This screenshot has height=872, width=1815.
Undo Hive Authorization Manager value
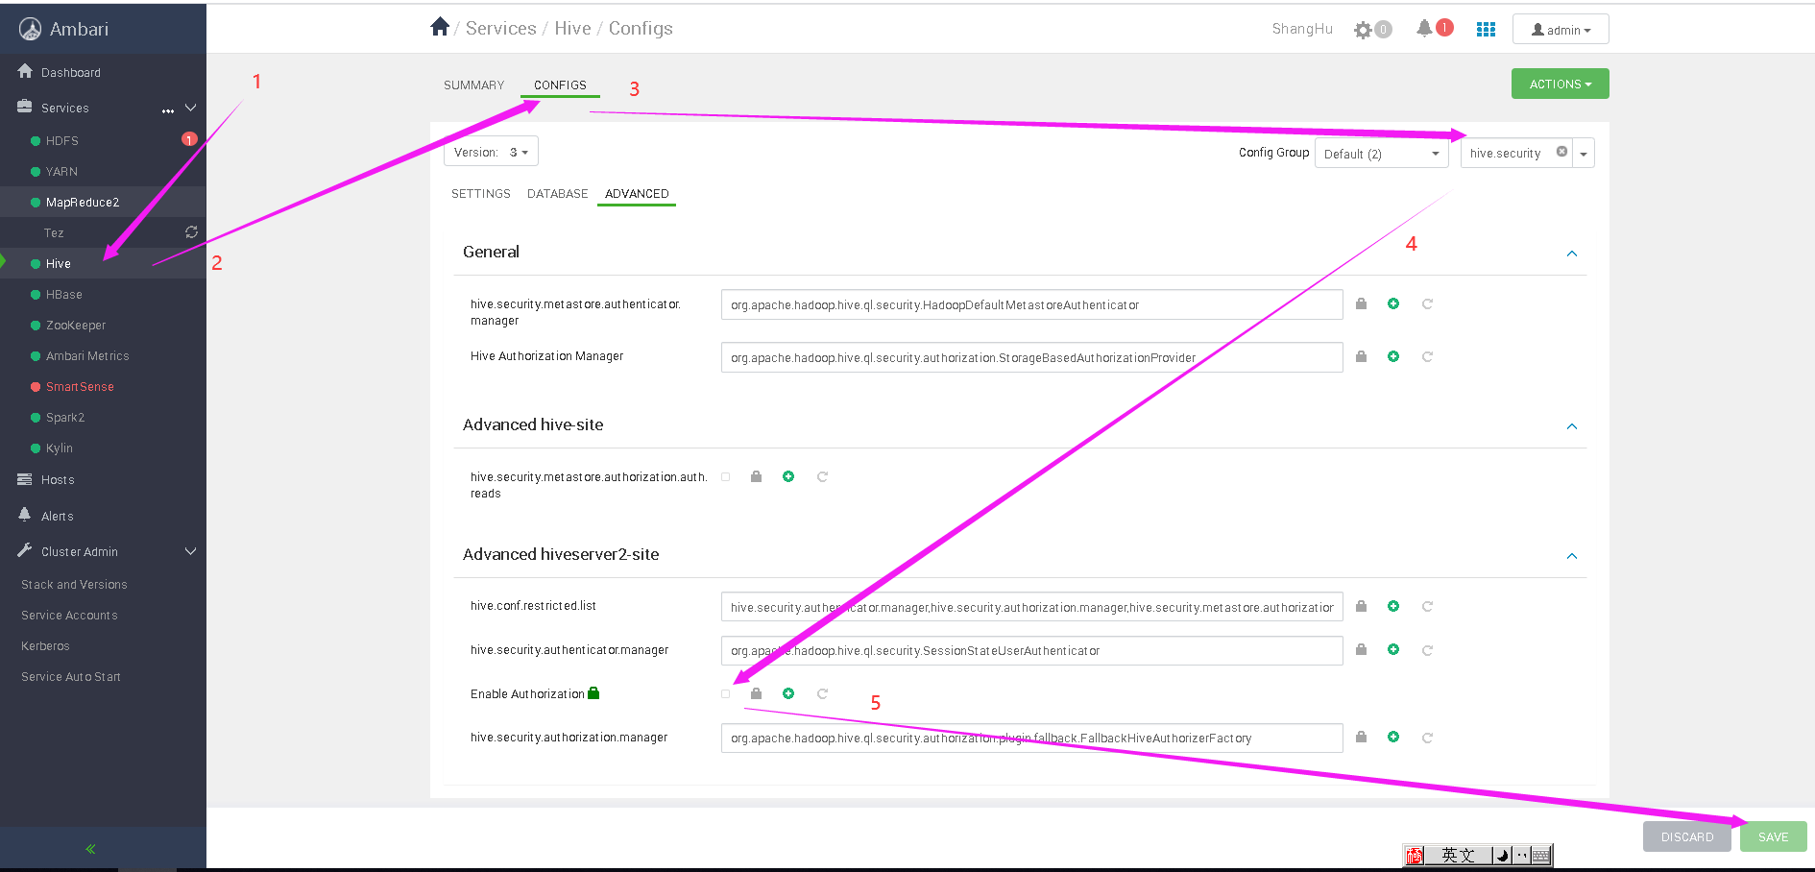[1427, 356]
